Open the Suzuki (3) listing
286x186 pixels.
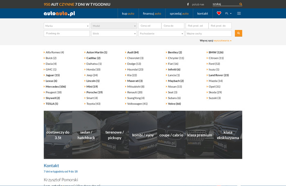(x=214, y=98)
